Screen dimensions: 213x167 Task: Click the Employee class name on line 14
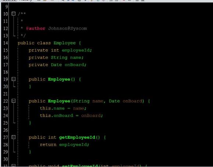(x=65, y=43)
